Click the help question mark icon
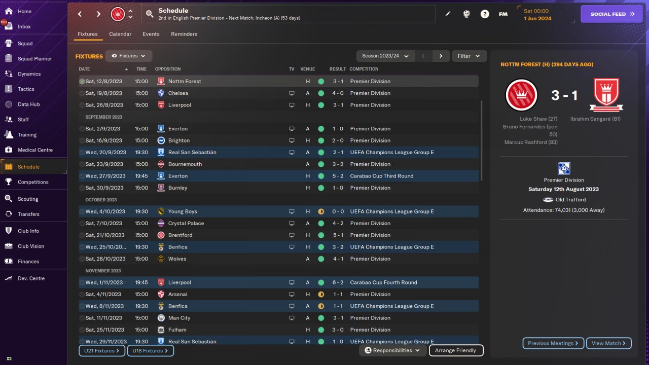Screen dimensions: 649x365 pos(485,14)
